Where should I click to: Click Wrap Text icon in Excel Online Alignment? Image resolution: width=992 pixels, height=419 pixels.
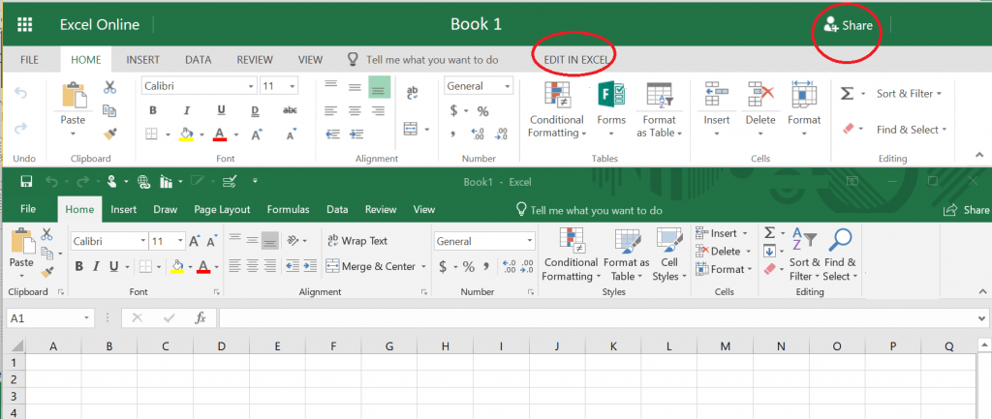click(412, 93)
